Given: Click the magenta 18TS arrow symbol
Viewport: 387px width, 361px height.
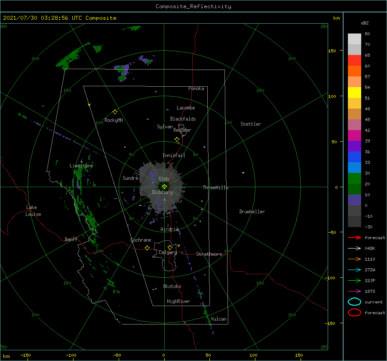Looking at the screenshot, I should click(x=354, y=291).
